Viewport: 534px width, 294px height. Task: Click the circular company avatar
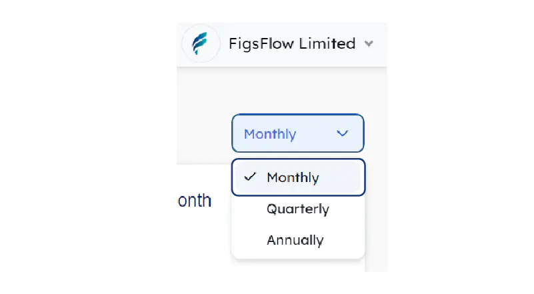[200, 44]
